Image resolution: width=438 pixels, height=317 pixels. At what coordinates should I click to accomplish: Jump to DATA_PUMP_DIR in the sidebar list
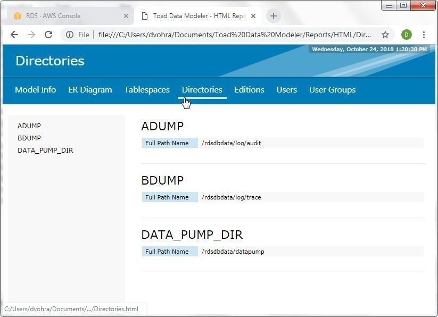pos(45,151)
